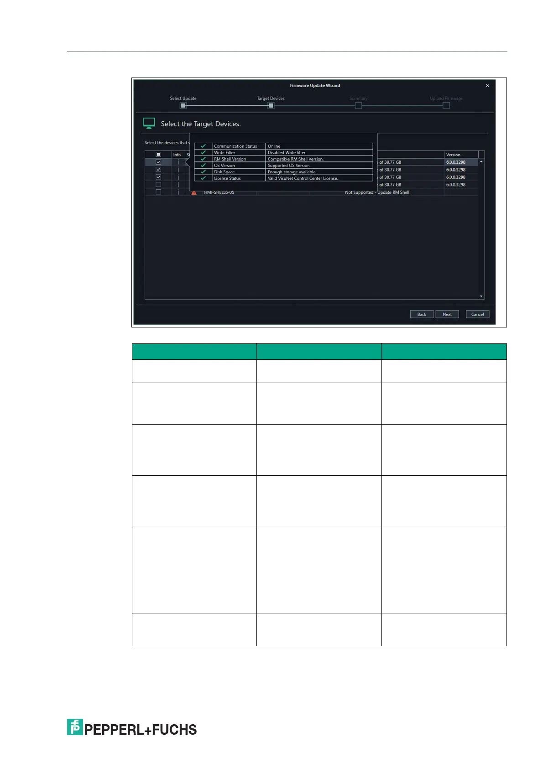Click the green check next to RM Shell Version
The height and width of the screenshot is (768, 543).
pyautogui.click(x=203, y=159)
